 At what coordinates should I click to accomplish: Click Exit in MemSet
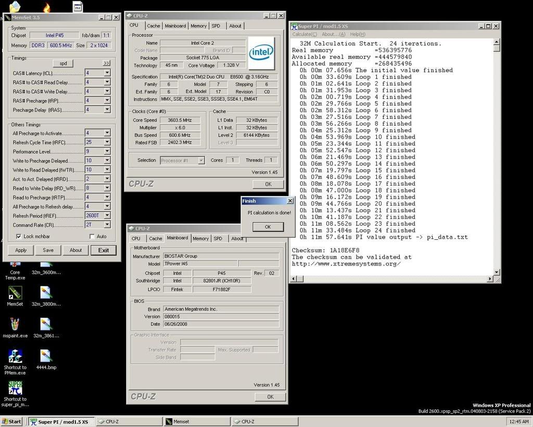tap(104, 250)
